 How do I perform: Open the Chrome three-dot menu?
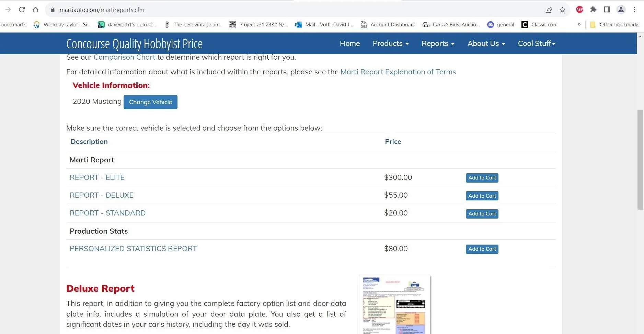[x=634, y=10]
